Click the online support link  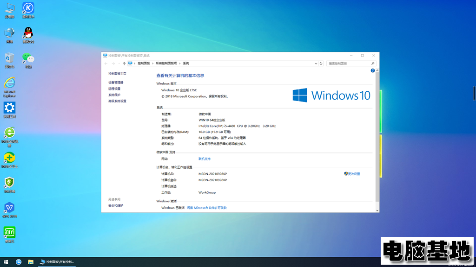[205, 159]
